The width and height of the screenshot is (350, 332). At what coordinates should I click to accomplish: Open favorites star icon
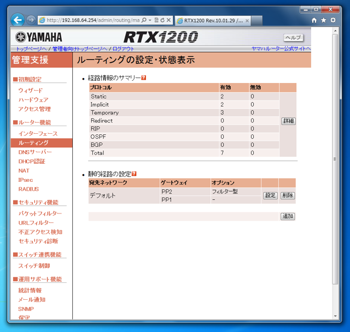tap(323, 20)
